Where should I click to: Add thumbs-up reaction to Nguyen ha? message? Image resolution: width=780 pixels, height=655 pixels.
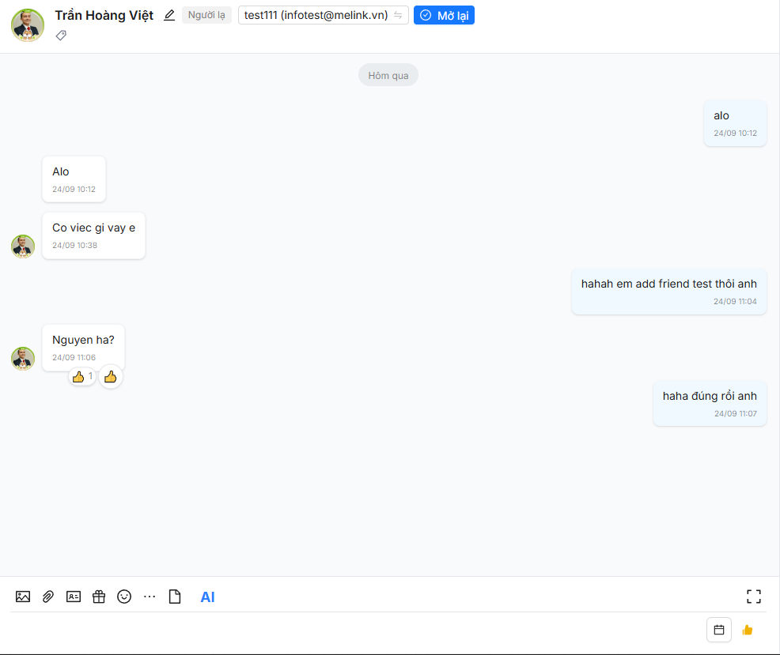point(111,377)
